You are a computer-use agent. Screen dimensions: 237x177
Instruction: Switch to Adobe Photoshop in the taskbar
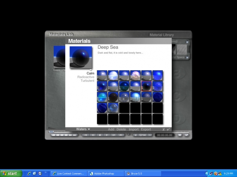pyautogui.click(x=106, y=173)
